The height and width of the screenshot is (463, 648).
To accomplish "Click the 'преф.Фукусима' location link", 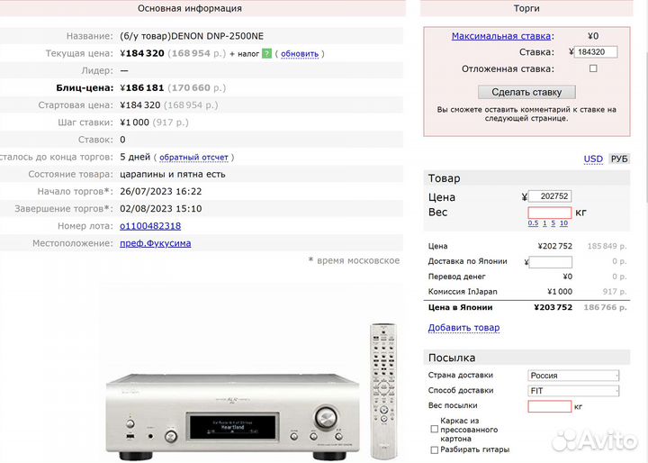I will tap(156, 243).
